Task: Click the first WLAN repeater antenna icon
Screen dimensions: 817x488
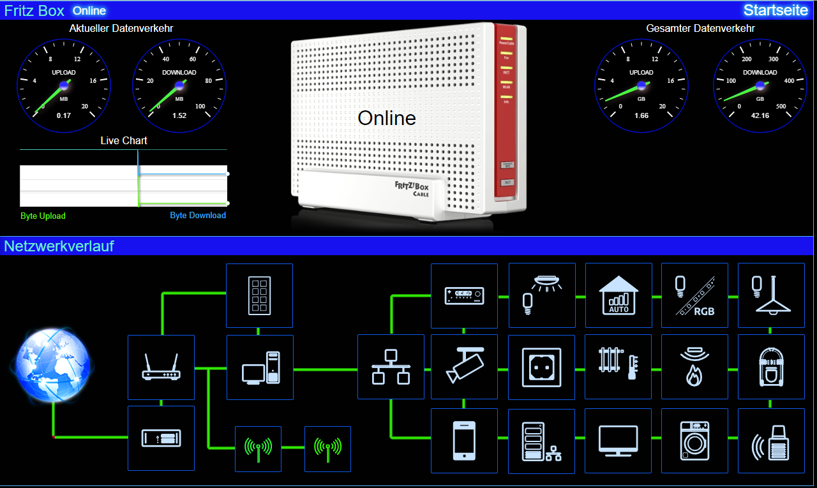Action: click(259, 449)
